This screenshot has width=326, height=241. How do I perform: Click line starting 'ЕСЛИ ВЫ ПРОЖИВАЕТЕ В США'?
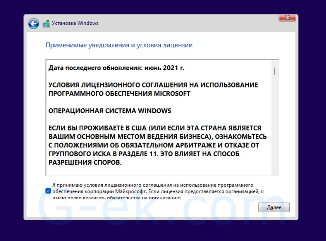[155, 128]
